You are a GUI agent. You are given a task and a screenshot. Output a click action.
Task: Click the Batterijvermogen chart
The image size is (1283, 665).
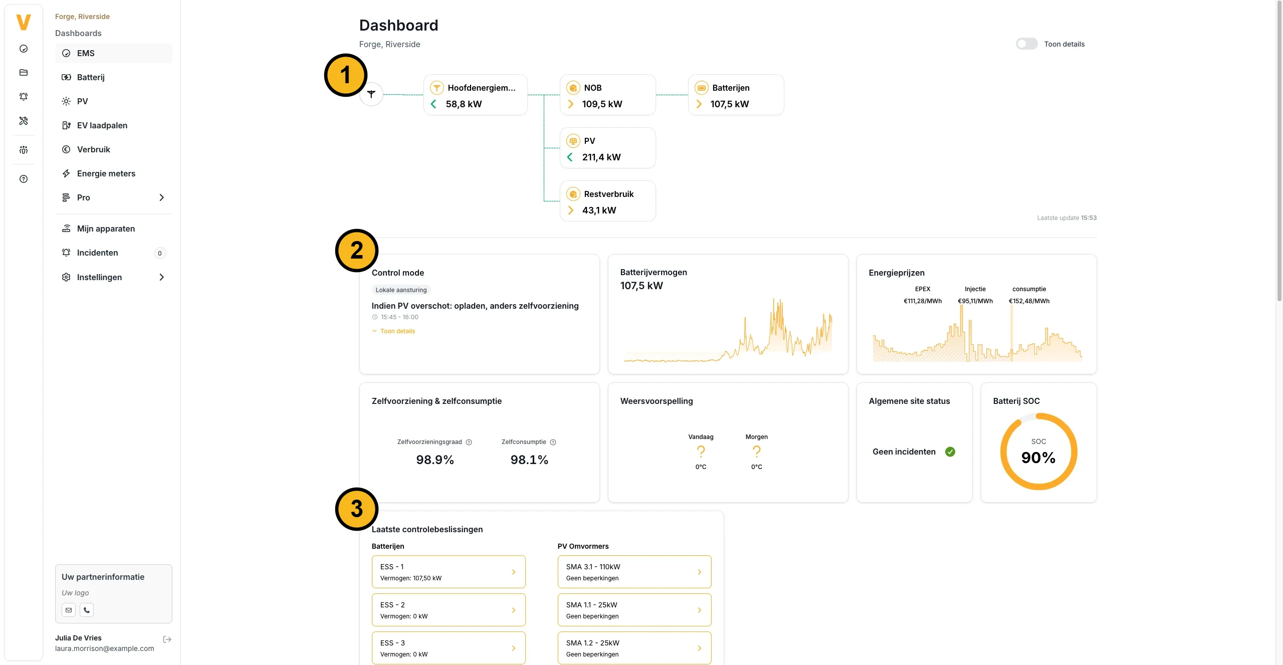(728, 330)
